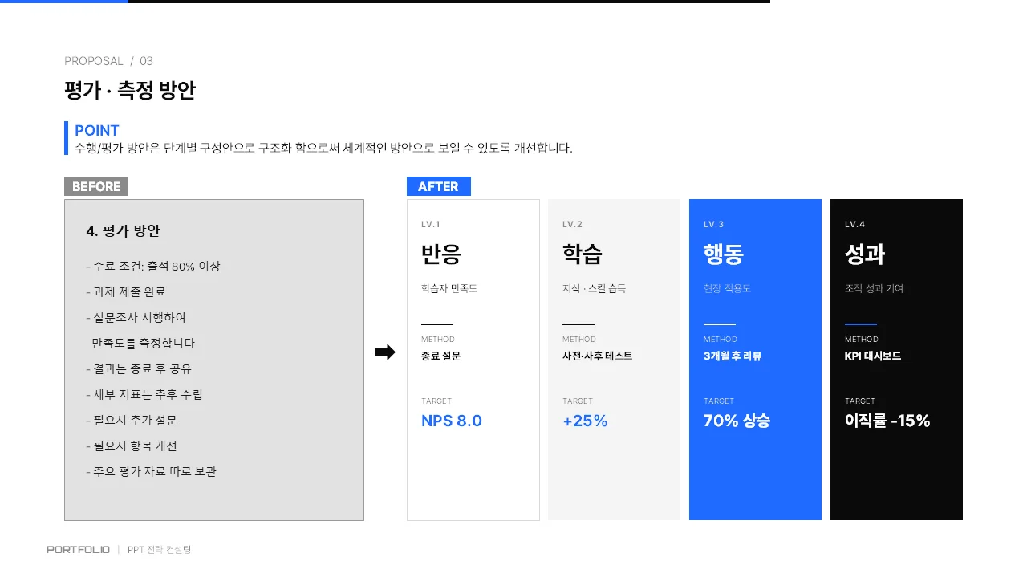Click the 4. 평가 방안 heading

coord(123,231)
